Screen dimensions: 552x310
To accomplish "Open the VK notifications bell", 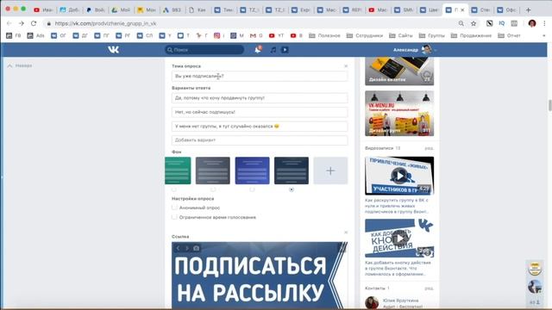I will click(x=258, y=50).
